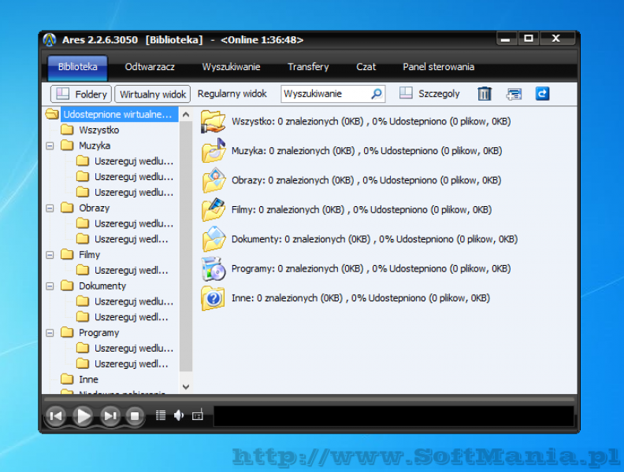The image size is (624, 472).
Task: Select Wirtualny widok view
Action: coord(153,94)
